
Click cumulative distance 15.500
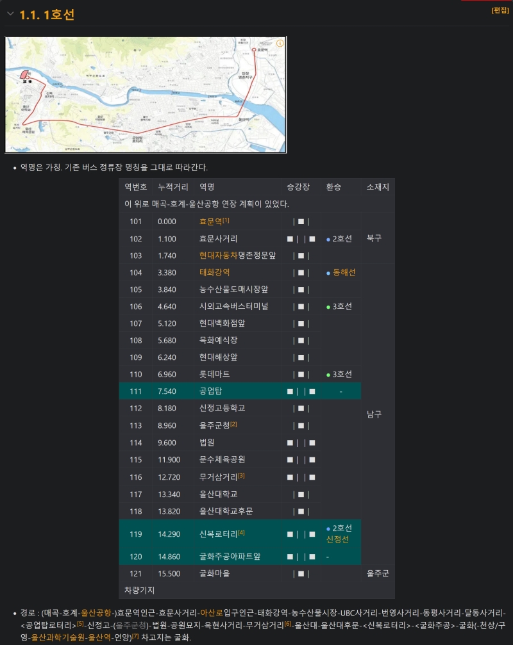169,573
